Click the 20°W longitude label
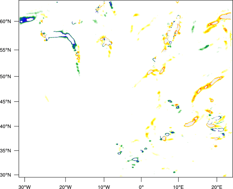233x189 pixels. point(66,187)
